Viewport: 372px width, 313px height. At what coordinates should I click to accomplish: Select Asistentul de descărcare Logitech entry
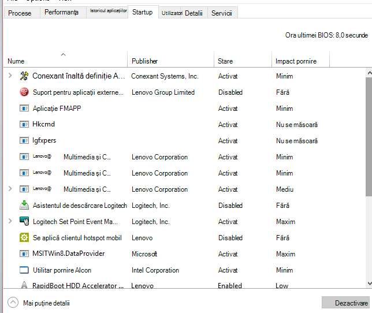80,206
